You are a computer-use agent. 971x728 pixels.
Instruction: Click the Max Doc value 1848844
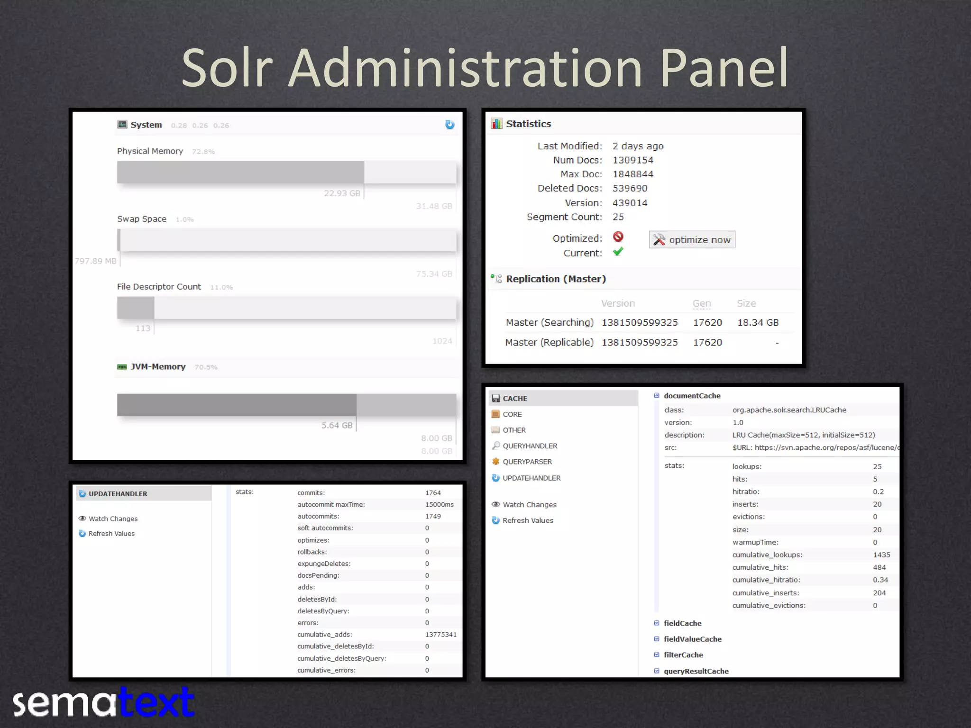click(633, 174)
